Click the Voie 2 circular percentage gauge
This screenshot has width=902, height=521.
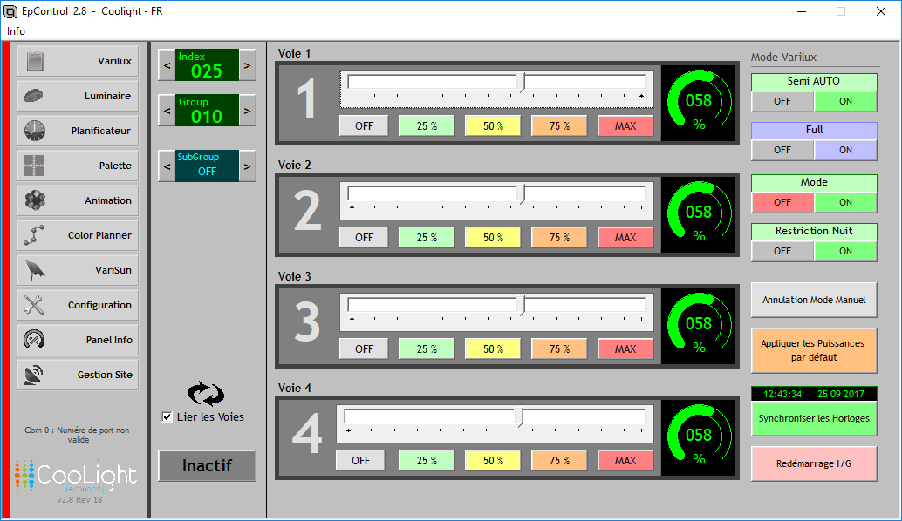699,214
